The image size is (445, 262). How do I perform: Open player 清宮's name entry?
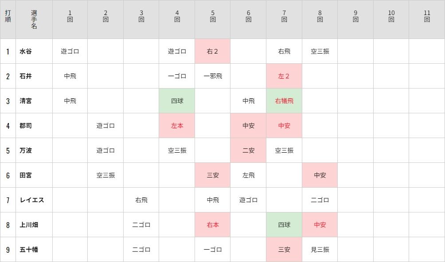(26, 101)
